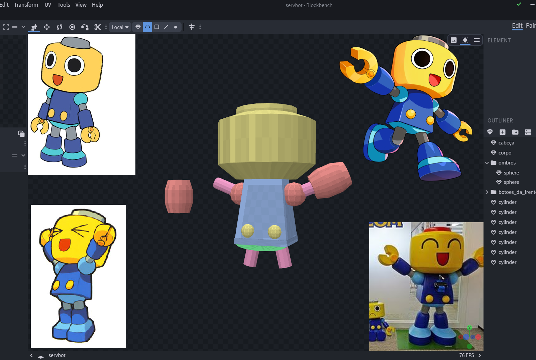Open the Edit menu
This screenshot has height=360, width=536.
[x=4, y=5]
